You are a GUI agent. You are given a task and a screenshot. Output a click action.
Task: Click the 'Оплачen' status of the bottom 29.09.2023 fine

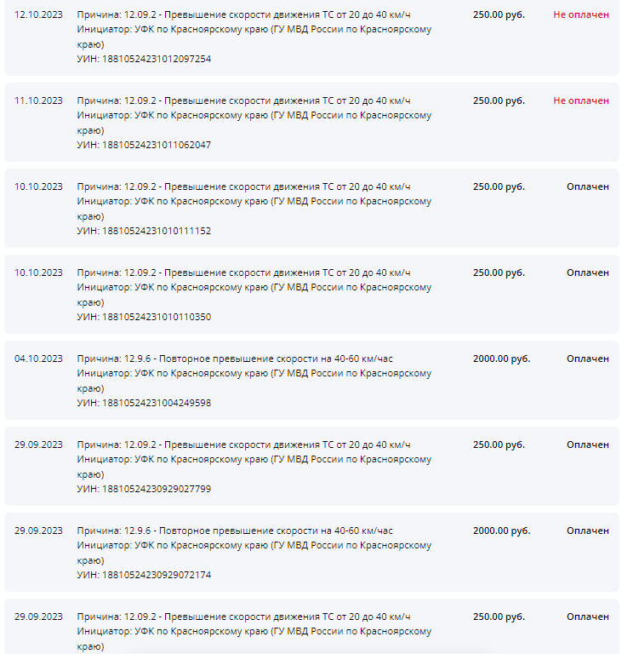587,617
